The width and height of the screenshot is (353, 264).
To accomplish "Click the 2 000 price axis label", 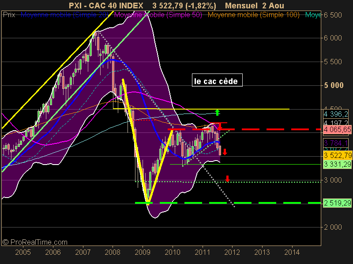I will pyautogui.click(x=333, y=227).
